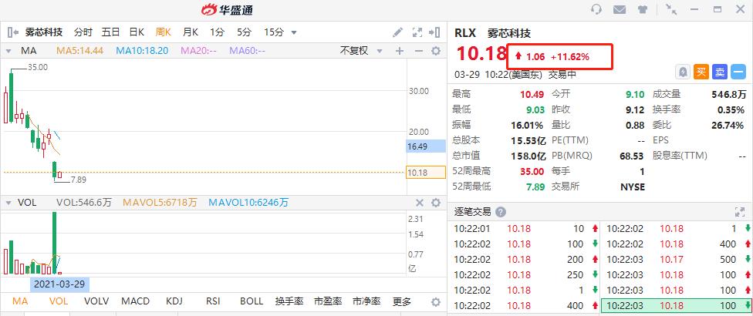Click 总市值 value 158.0亿

pyautogui.click(x=527, y=156)
